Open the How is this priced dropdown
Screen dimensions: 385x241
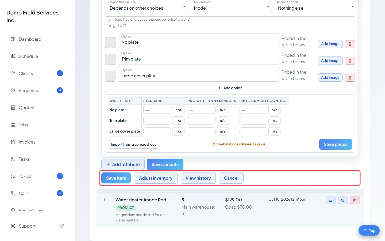click(x=146, y=7)
